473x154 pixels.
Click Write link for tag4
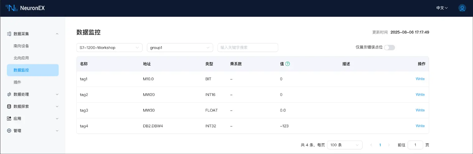[x=420, y=126]
